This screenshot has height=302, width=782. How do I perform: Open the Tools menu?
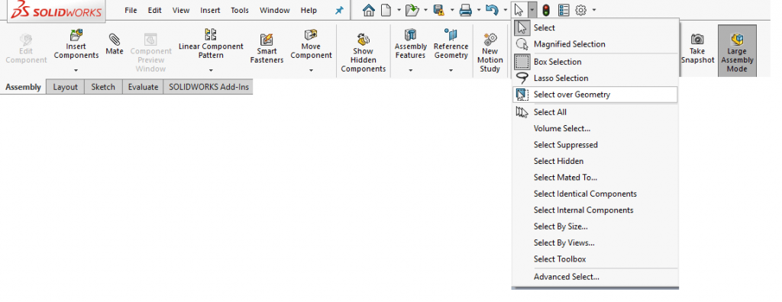point(240,11)
